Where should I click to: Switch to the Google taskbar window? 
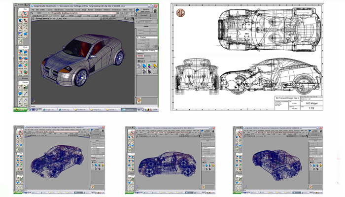click(x=49, y=109)
